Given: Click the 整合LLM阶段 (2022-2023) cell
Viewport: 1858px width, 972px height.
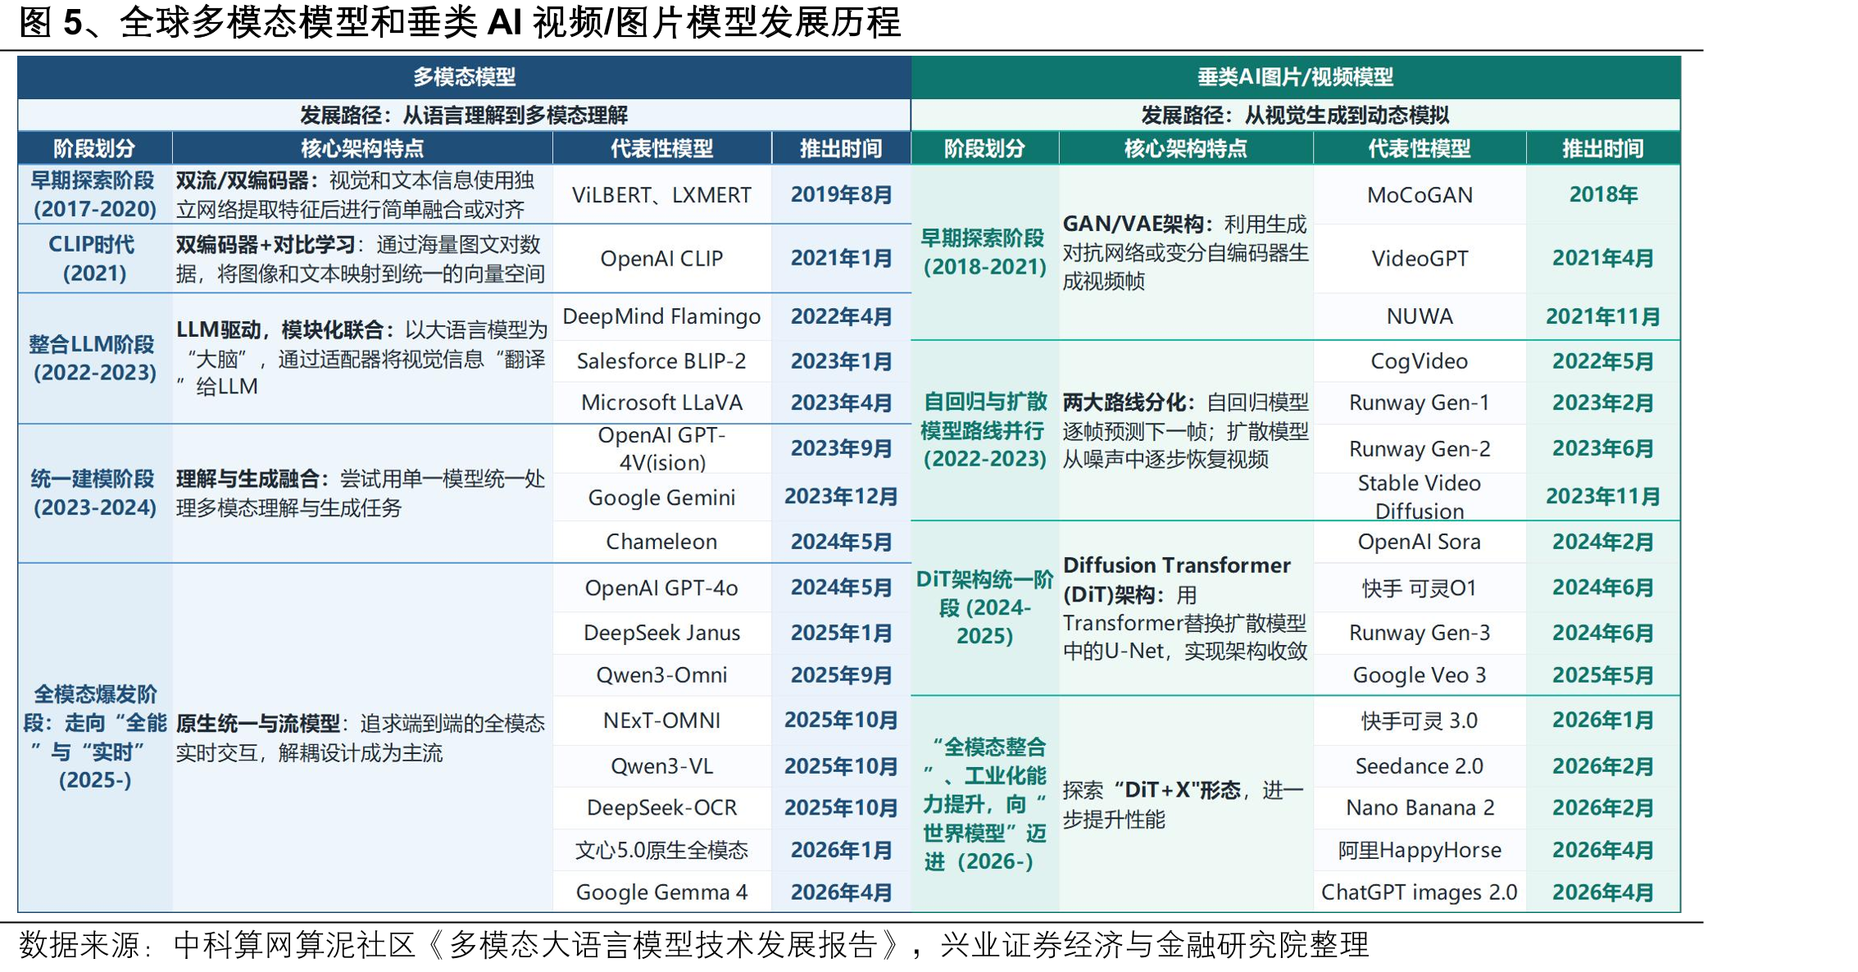Looking at the screenshot, I should (95, 359).
